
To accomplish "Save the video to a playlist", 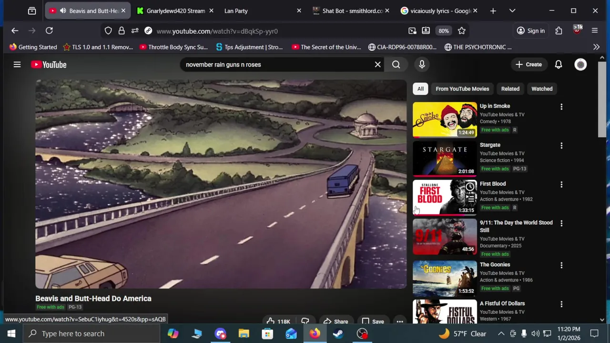I will point(373,322).
